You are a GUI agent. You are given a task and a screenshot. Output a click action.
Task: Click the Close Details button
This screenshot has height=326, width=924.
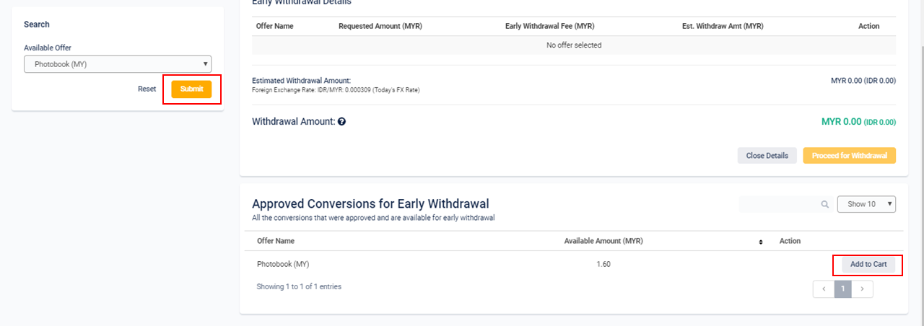[767, 155]
